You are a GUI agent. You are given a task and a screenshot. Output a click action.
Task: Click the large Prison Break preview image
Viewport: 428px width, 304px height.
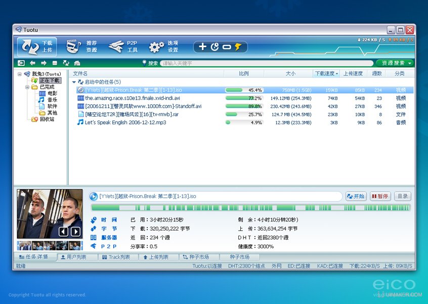click(50, 214)
